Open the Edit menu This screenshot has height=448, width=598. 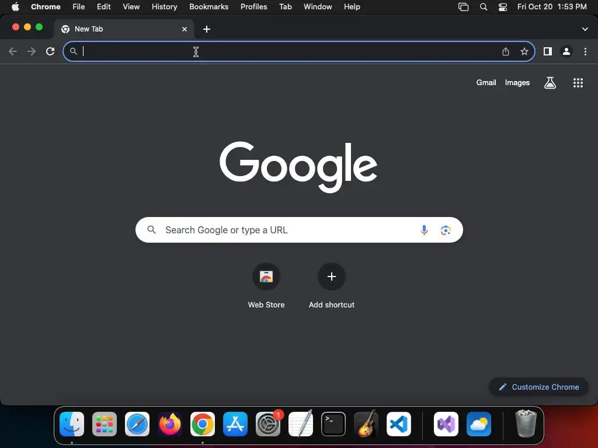point(104,6)
